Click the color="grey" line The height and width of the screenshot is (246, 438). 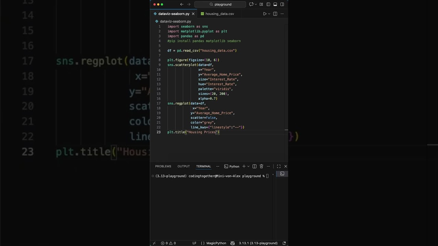[203, 122]
